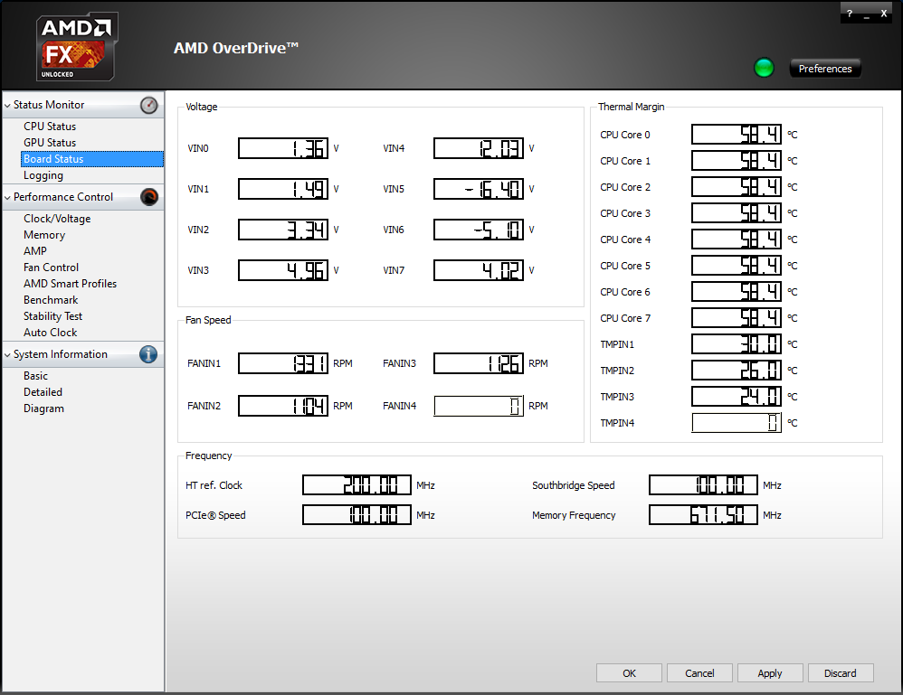The width and height of the screenshot is (903, 695).
Task: Click the Voltage group label
Action: click(202, 107)
